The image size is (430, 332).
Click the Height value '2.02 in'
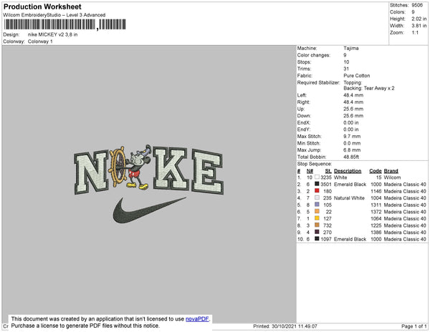click(419, 19)
